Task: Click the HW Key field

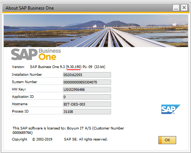Action: pyautogui.click(x=87, y=89)
